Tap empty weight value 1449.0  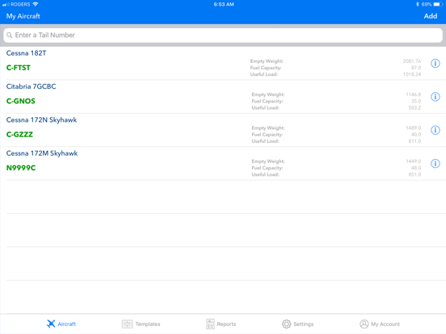click(414, 161)
